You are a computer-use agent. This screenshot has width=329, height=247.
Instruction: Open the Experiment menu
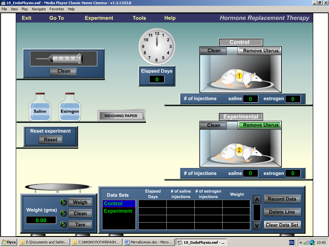(x=99, y=18)
